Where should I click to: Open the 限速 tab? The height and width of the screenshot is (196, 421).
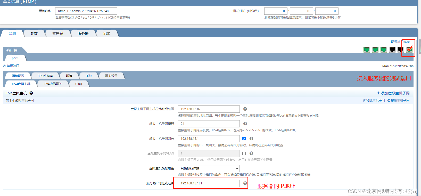[x=69, y=76]
